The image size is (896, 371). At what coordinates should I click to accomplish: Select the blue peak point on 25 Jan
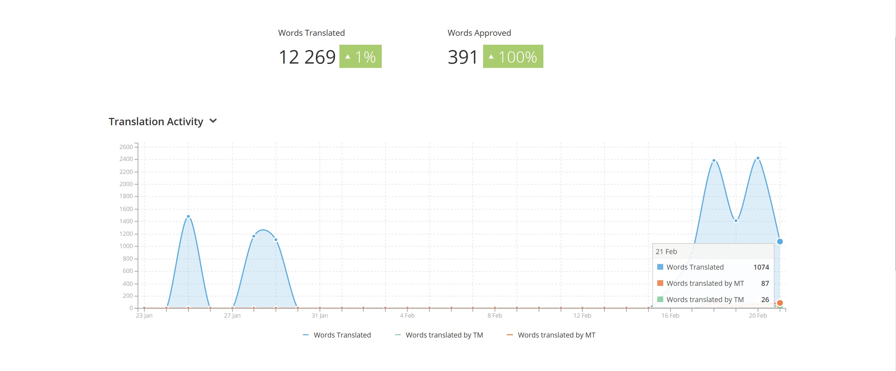(188, 217)
